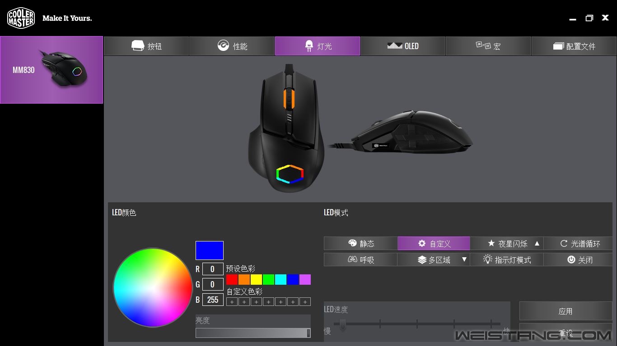The image size is (617, 346).
Task: Add sixth custom color slot
Action: (293, 302)
